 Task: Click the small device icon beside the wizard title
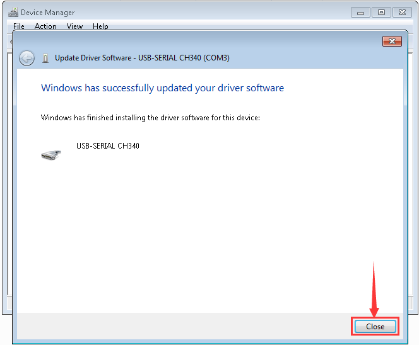click(45, 58)
